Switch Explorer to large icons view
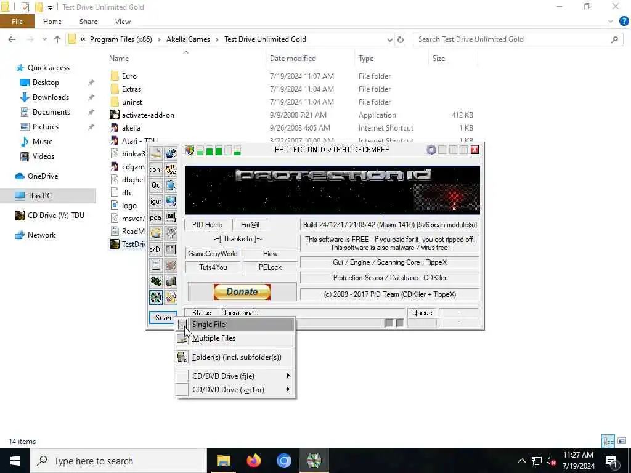This screenshot has height=473, width=631. tap(622, 441)
